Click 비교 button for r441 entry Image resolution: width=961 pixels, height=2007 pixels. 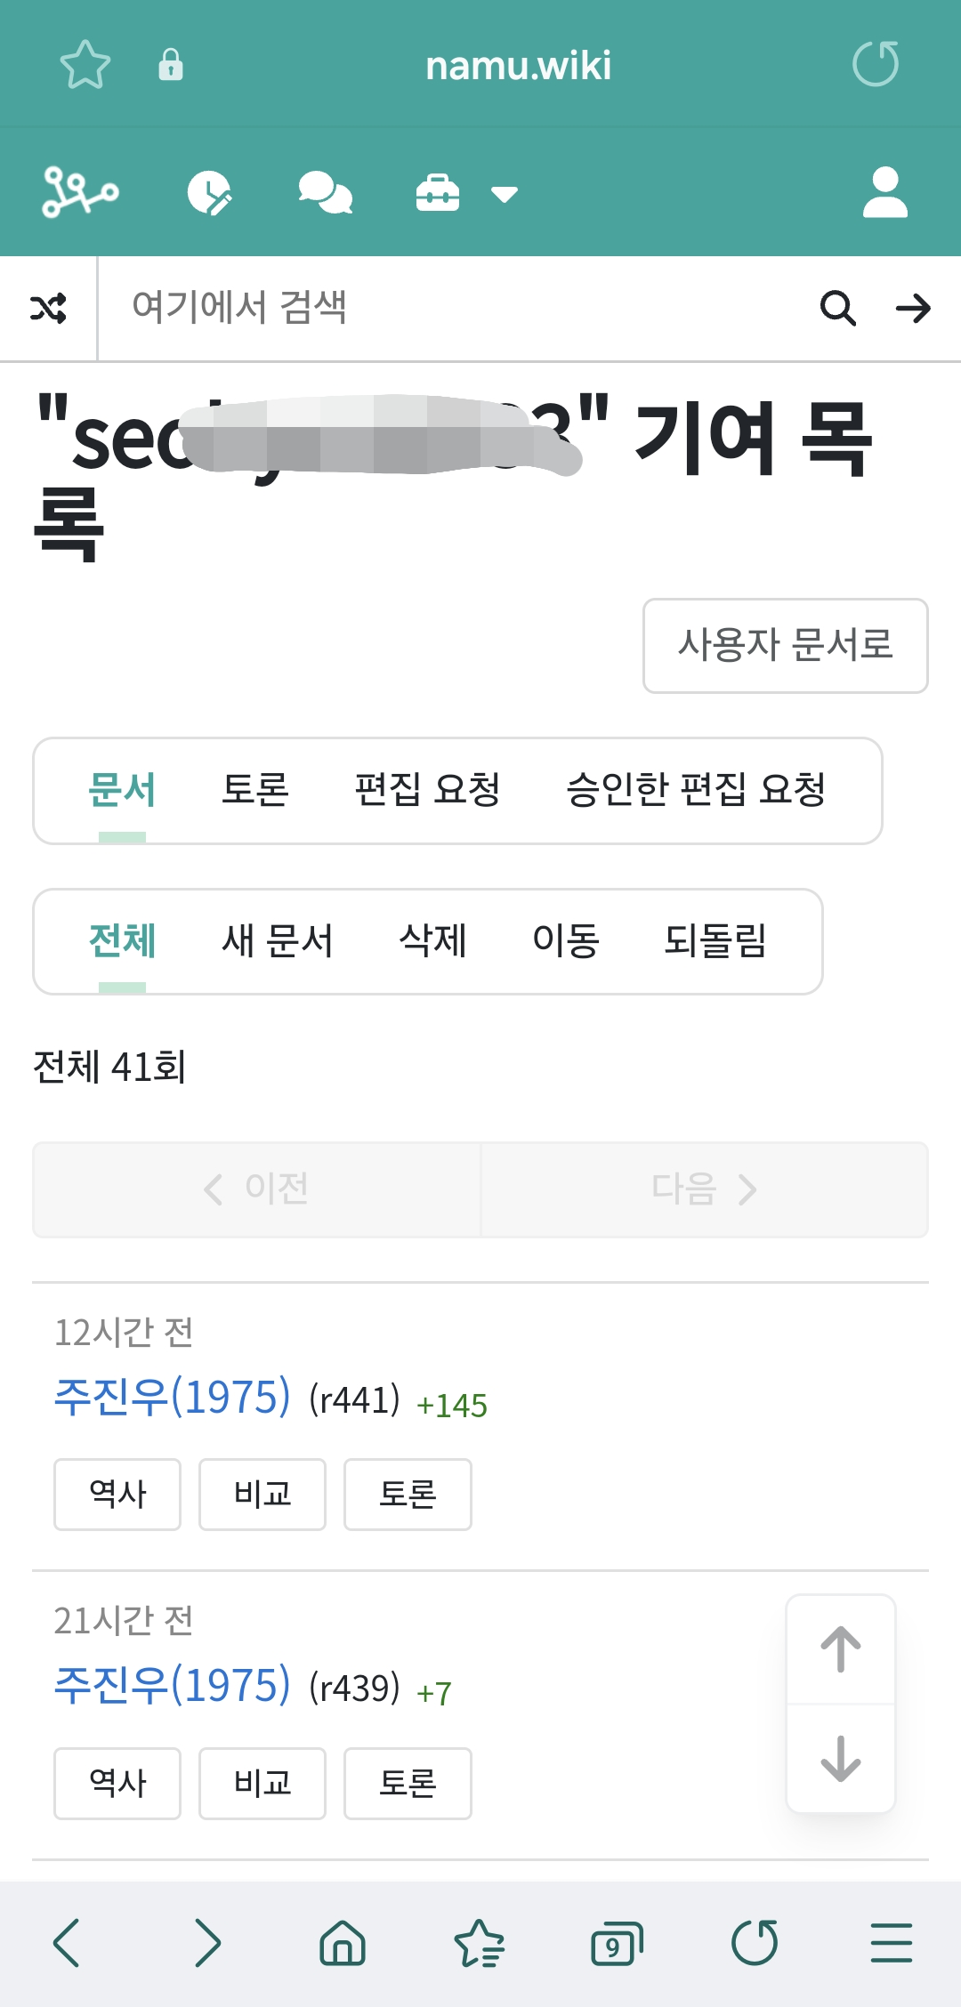click(x=262, y=1495)
